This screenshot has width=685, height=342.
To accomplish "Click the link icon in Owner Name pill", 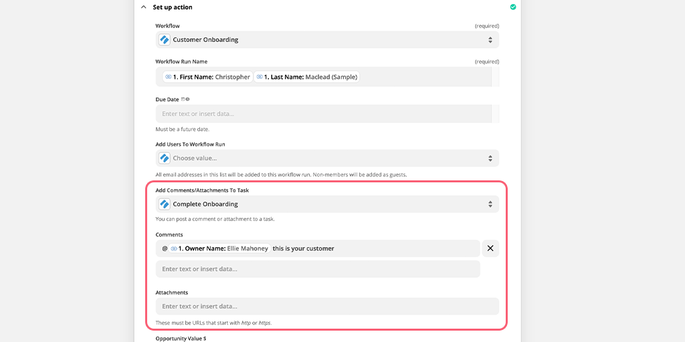I will [x=174, y=248].
